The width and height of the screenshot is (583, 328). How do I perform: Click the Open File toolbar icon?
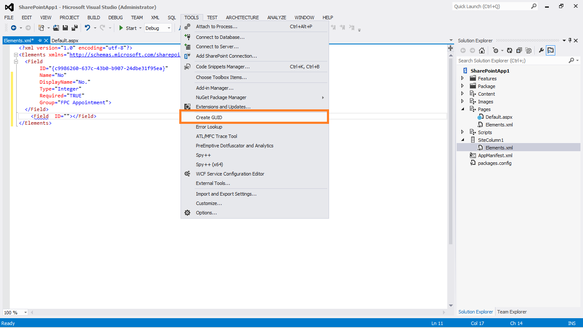[56, 28]
